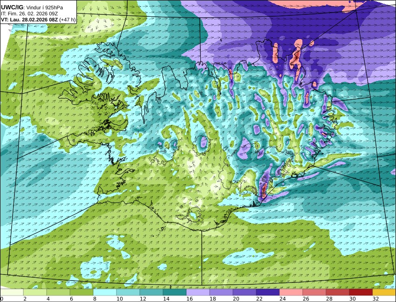Click the legend label '2'
Viewport: 396px width, 302px height.
pyautogui.click(x=25, y=299)
